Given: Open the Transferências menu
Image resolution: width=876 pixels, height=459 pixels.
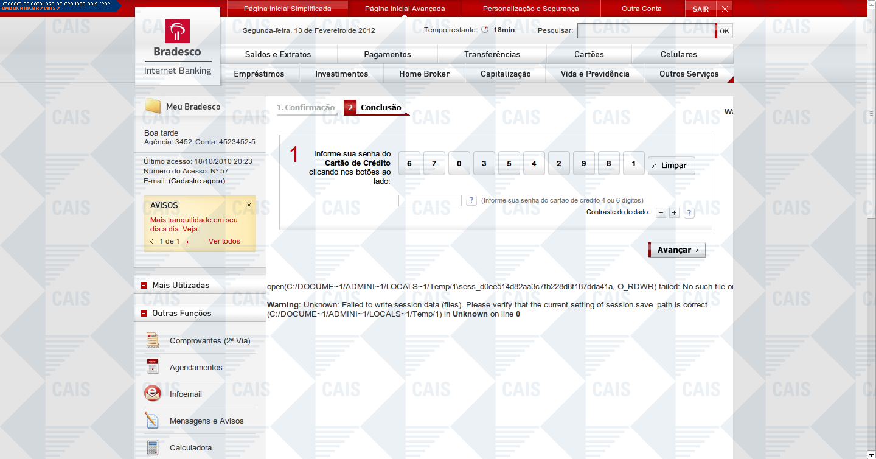Looking at the screenshot, I should [492, 54].
